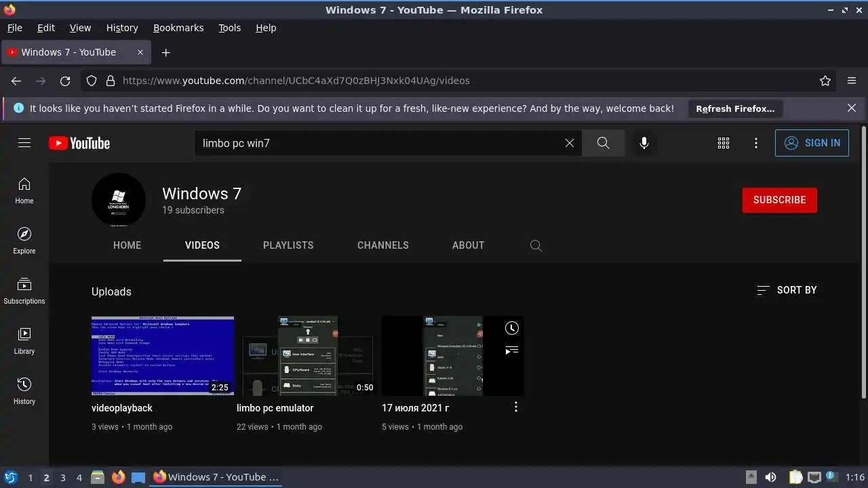Viewport: 868px width, 488px height.
Task: Show tracking protection shield info
Action: click(x=92, y=81)
